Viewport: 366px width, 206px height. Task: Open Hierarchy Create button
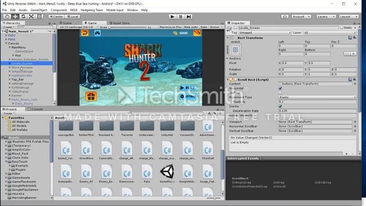tap(9, 27)
